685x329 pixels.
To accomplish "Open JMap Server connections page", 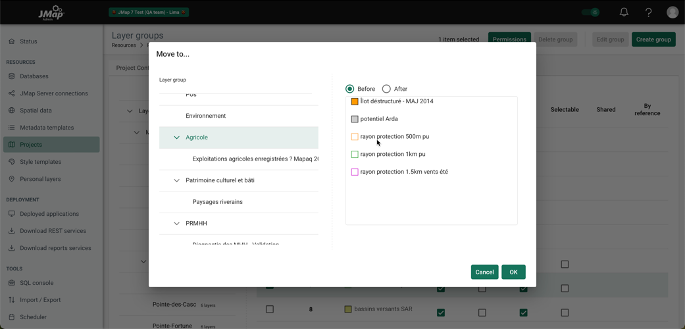I will point(53,93).
